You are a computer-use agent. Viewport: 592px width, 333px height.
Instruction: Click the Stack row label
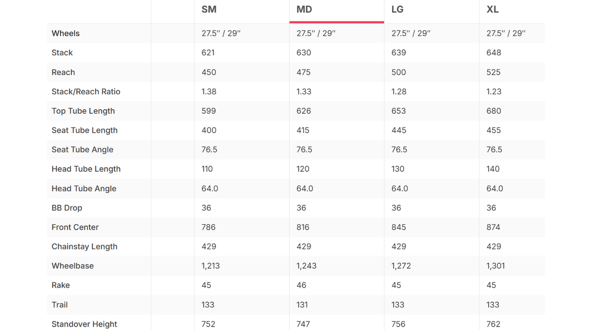[62, 53]
